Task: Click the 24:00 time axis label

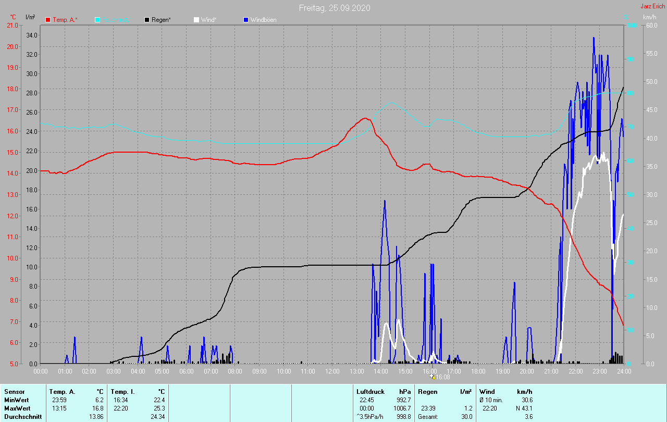Action: [x=623, y=371]
